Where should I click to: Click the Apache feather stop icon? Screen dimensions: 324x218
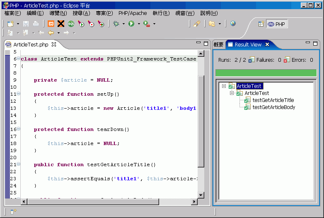click(91, 24)
